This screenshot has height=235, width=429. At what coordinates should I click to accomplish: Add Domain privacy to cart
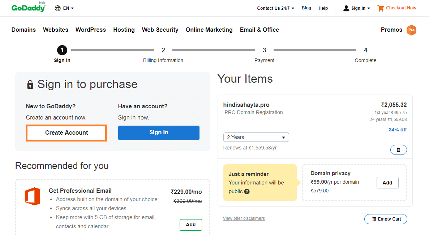(x=387, y=183)
